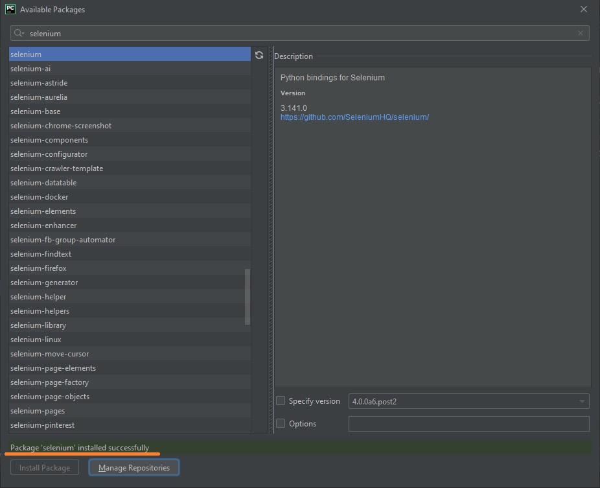Close the Available Packages dialog
Image resolution: width=600 pixels, height=488 pixels.
[x=584, y=9]
